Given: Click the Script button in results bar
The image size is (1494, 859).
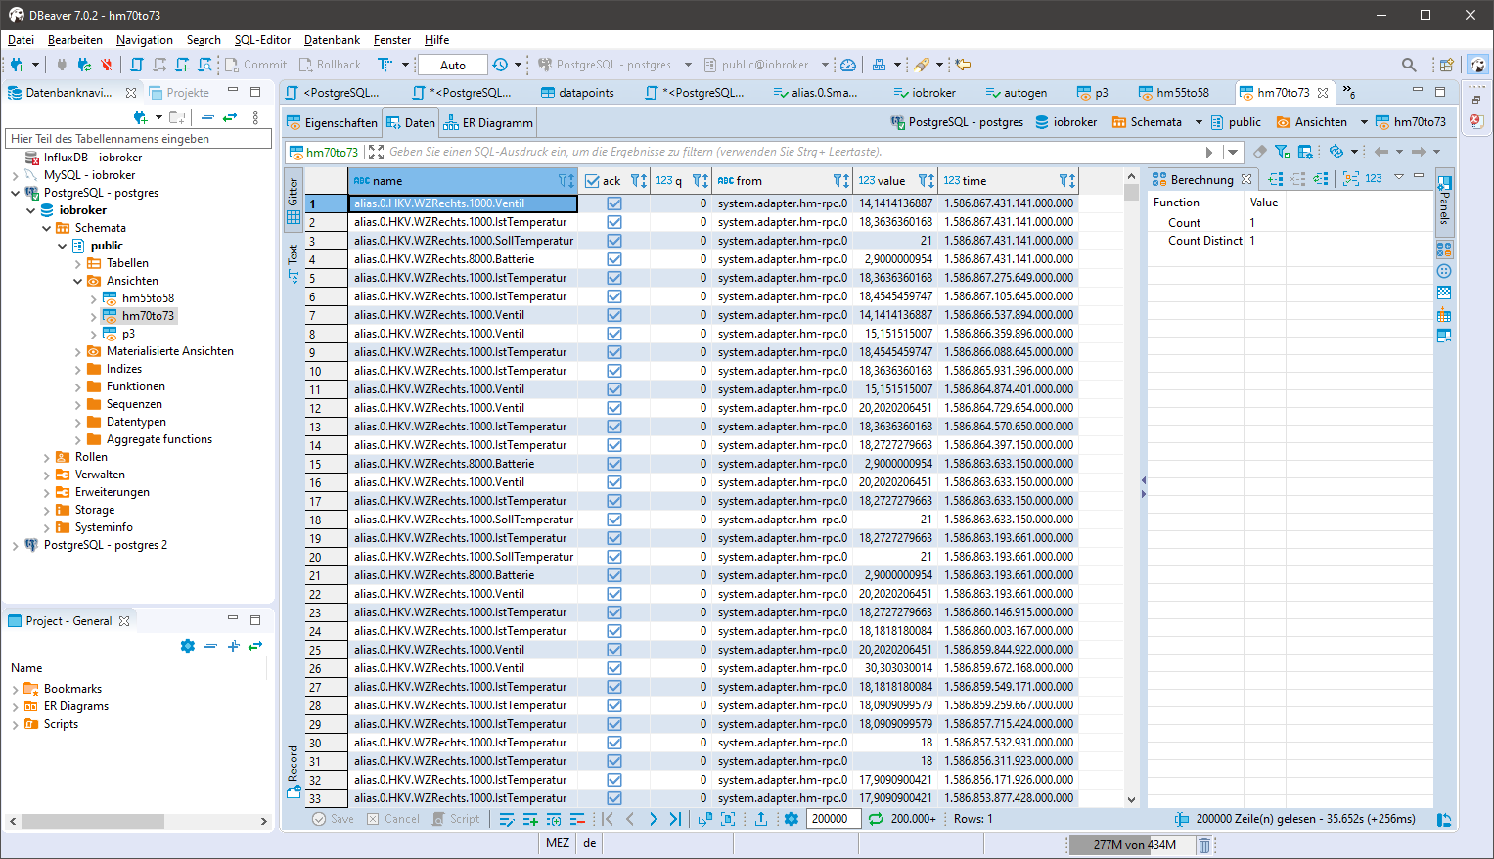Looking at the screenshot, I should click(456, 819).
